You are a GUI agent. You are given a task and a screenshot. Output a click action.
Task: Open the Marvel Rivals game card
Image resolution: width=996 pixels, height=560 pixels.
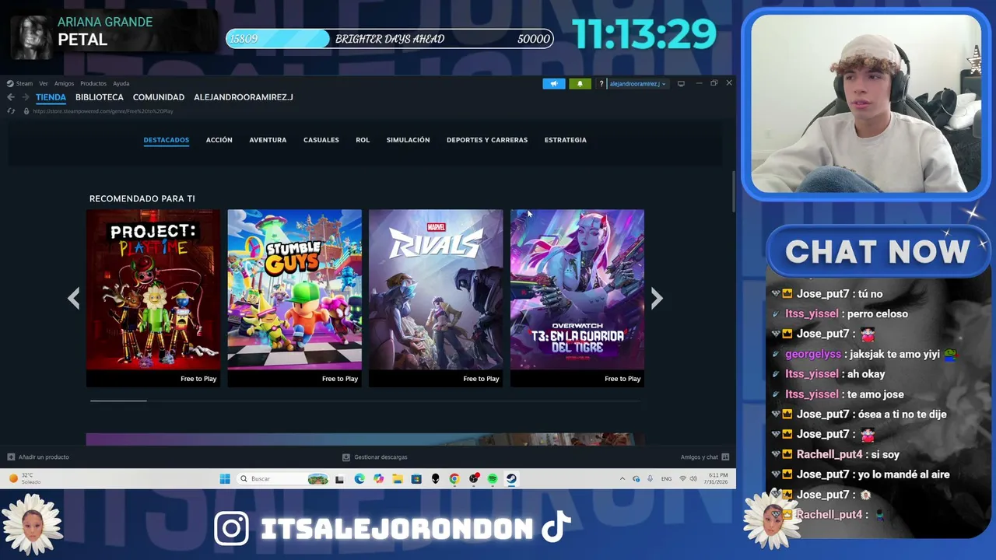[x=436, y=298]
